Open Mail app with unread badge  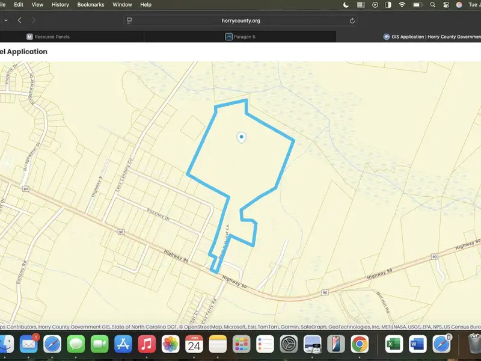pyautogui.click(x=28, y=344)
